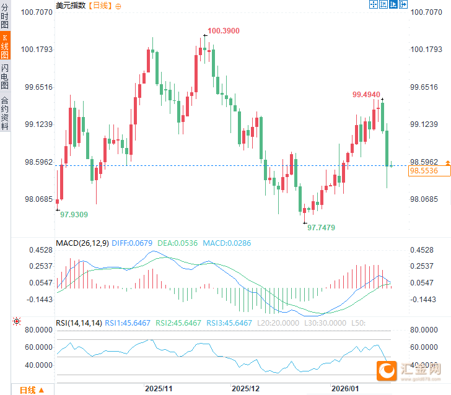Switch to the 分时图 tab
This screenshot has height=395, width=451.
click(x=5, y=16)
